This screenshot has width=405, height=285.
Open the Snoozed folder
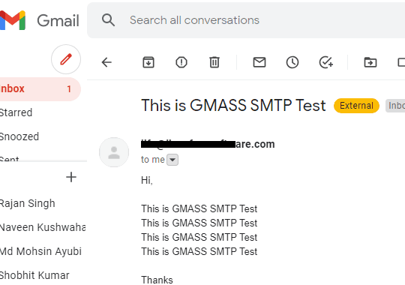(x=19, y=136)
